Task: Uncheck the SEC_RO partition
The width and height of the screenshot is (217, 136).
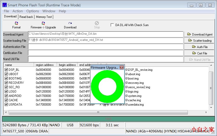Action: coord(6,87)
